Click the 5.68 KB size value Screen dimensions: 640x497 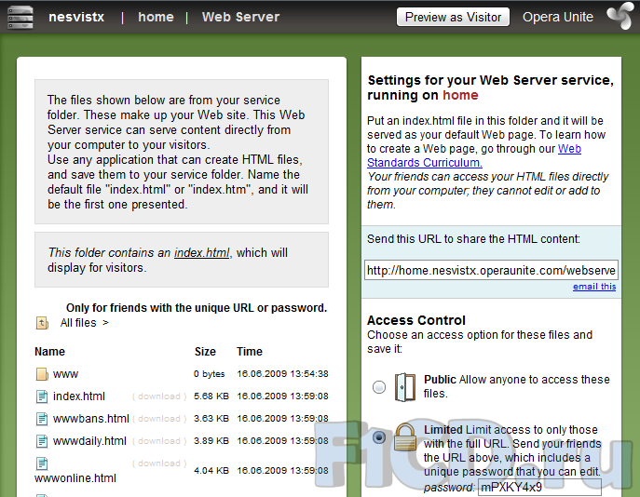point(211,396)
